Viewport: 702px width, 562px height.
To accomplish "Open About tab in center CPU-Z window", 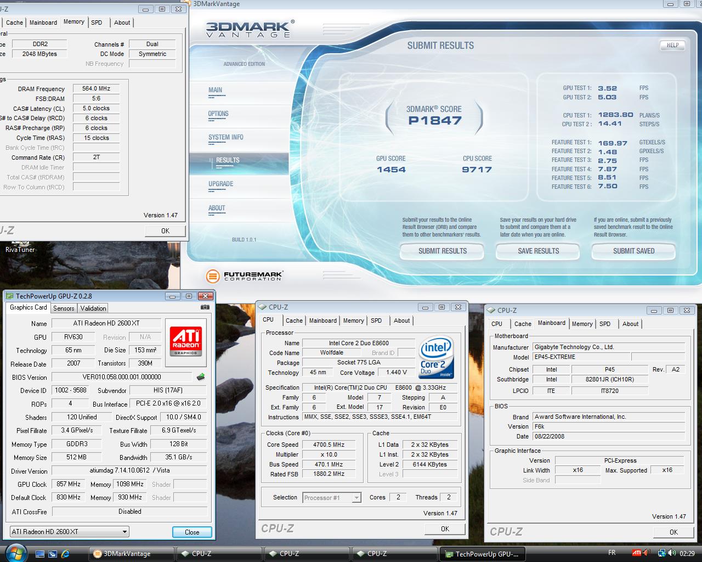I will pos(402,321).
